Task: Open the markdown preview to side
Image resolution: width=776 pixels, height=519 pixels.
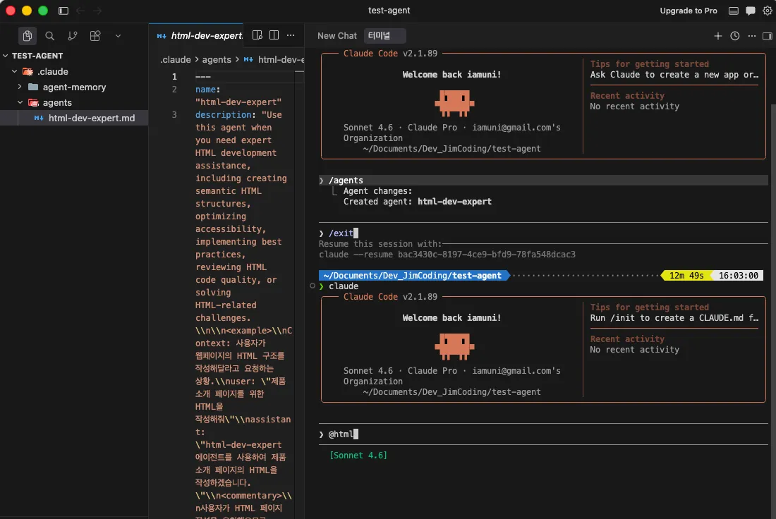Action: click(x=257, y=35)
